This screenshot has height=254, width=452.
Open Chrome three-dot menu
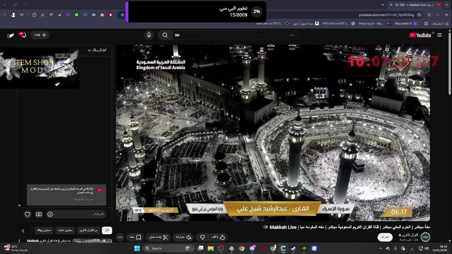coord(5,15)
